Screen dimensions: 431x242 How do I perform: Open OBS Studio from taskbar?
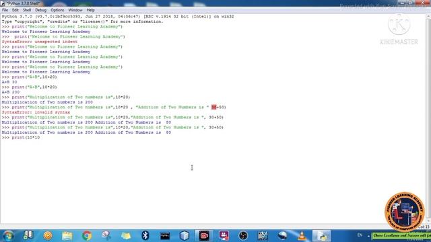coord(243,236)
